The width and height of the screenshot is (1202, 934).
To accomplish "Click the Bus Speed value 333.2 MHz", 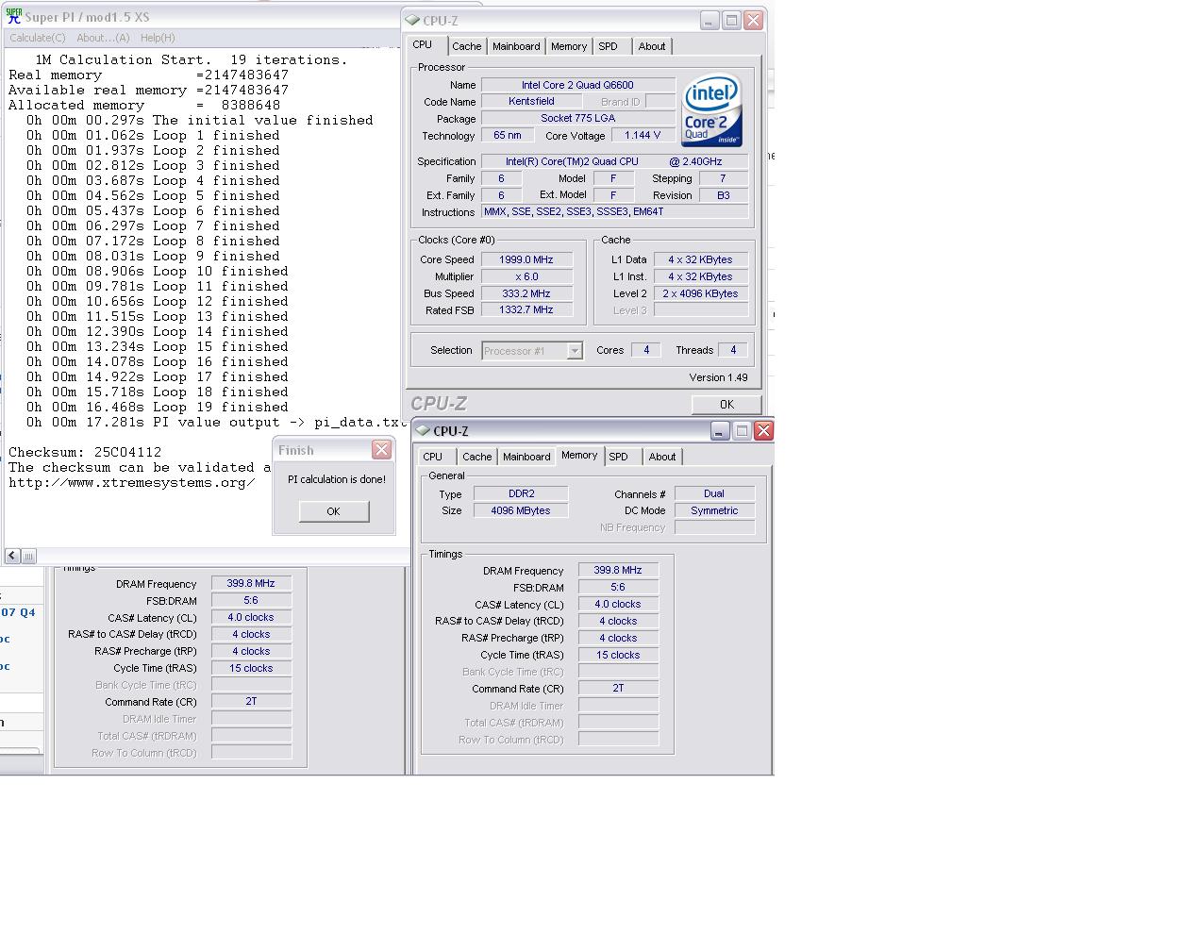I will [526, 293].
